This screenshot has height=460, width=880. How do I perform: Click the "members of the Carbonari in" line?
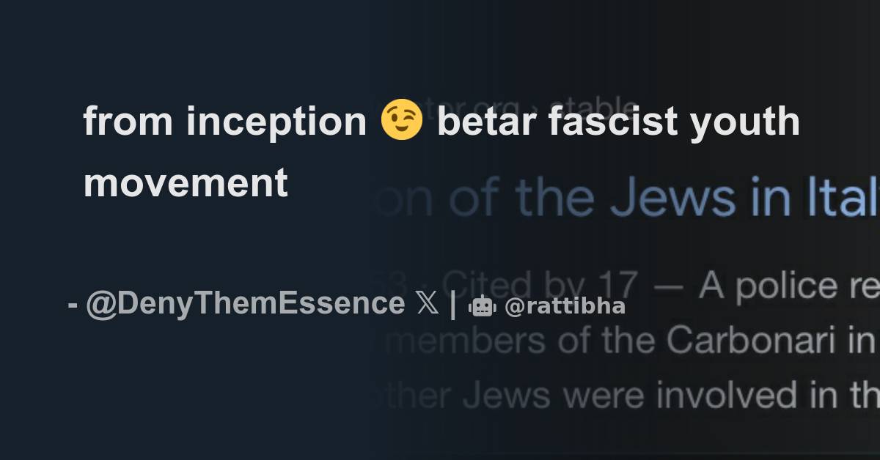631,342
